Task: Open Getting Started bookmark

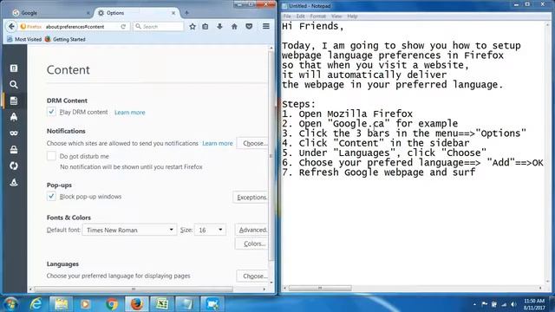Action: coord(66,39)
